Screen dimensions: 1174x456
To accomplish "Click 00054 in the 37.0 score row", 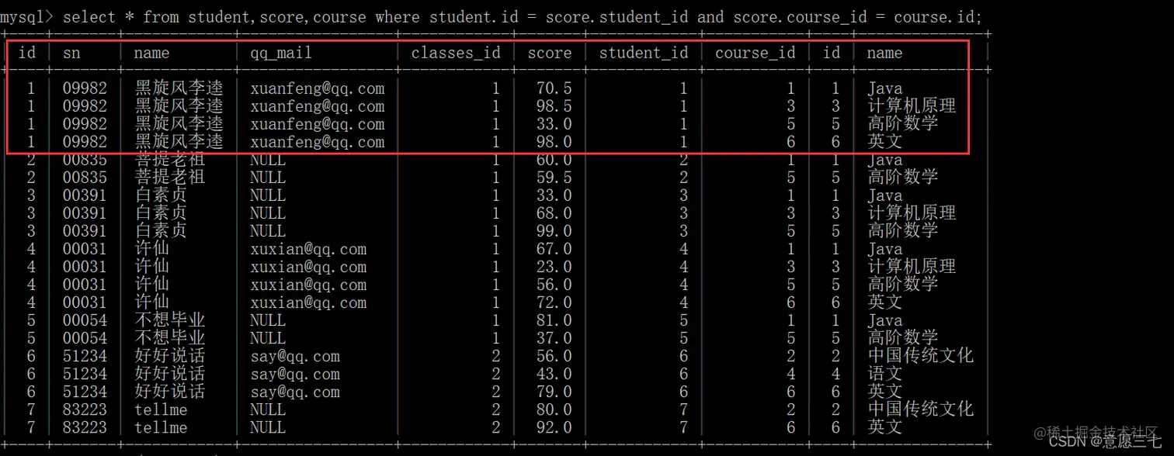I will (85, 338).
